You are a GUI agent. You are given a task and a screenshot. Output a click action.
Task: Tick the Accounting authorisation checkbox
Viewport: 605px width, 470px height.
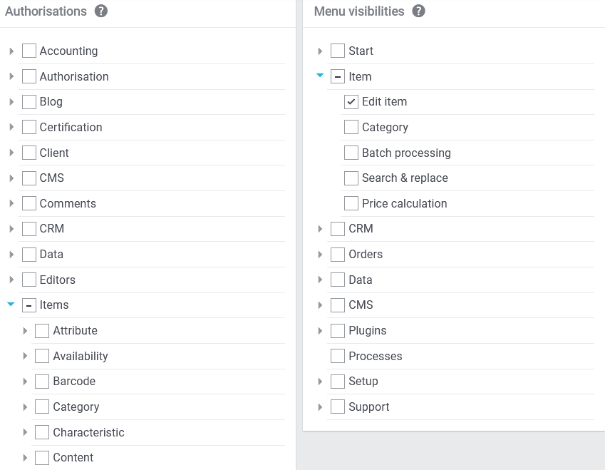pos(29,51)
